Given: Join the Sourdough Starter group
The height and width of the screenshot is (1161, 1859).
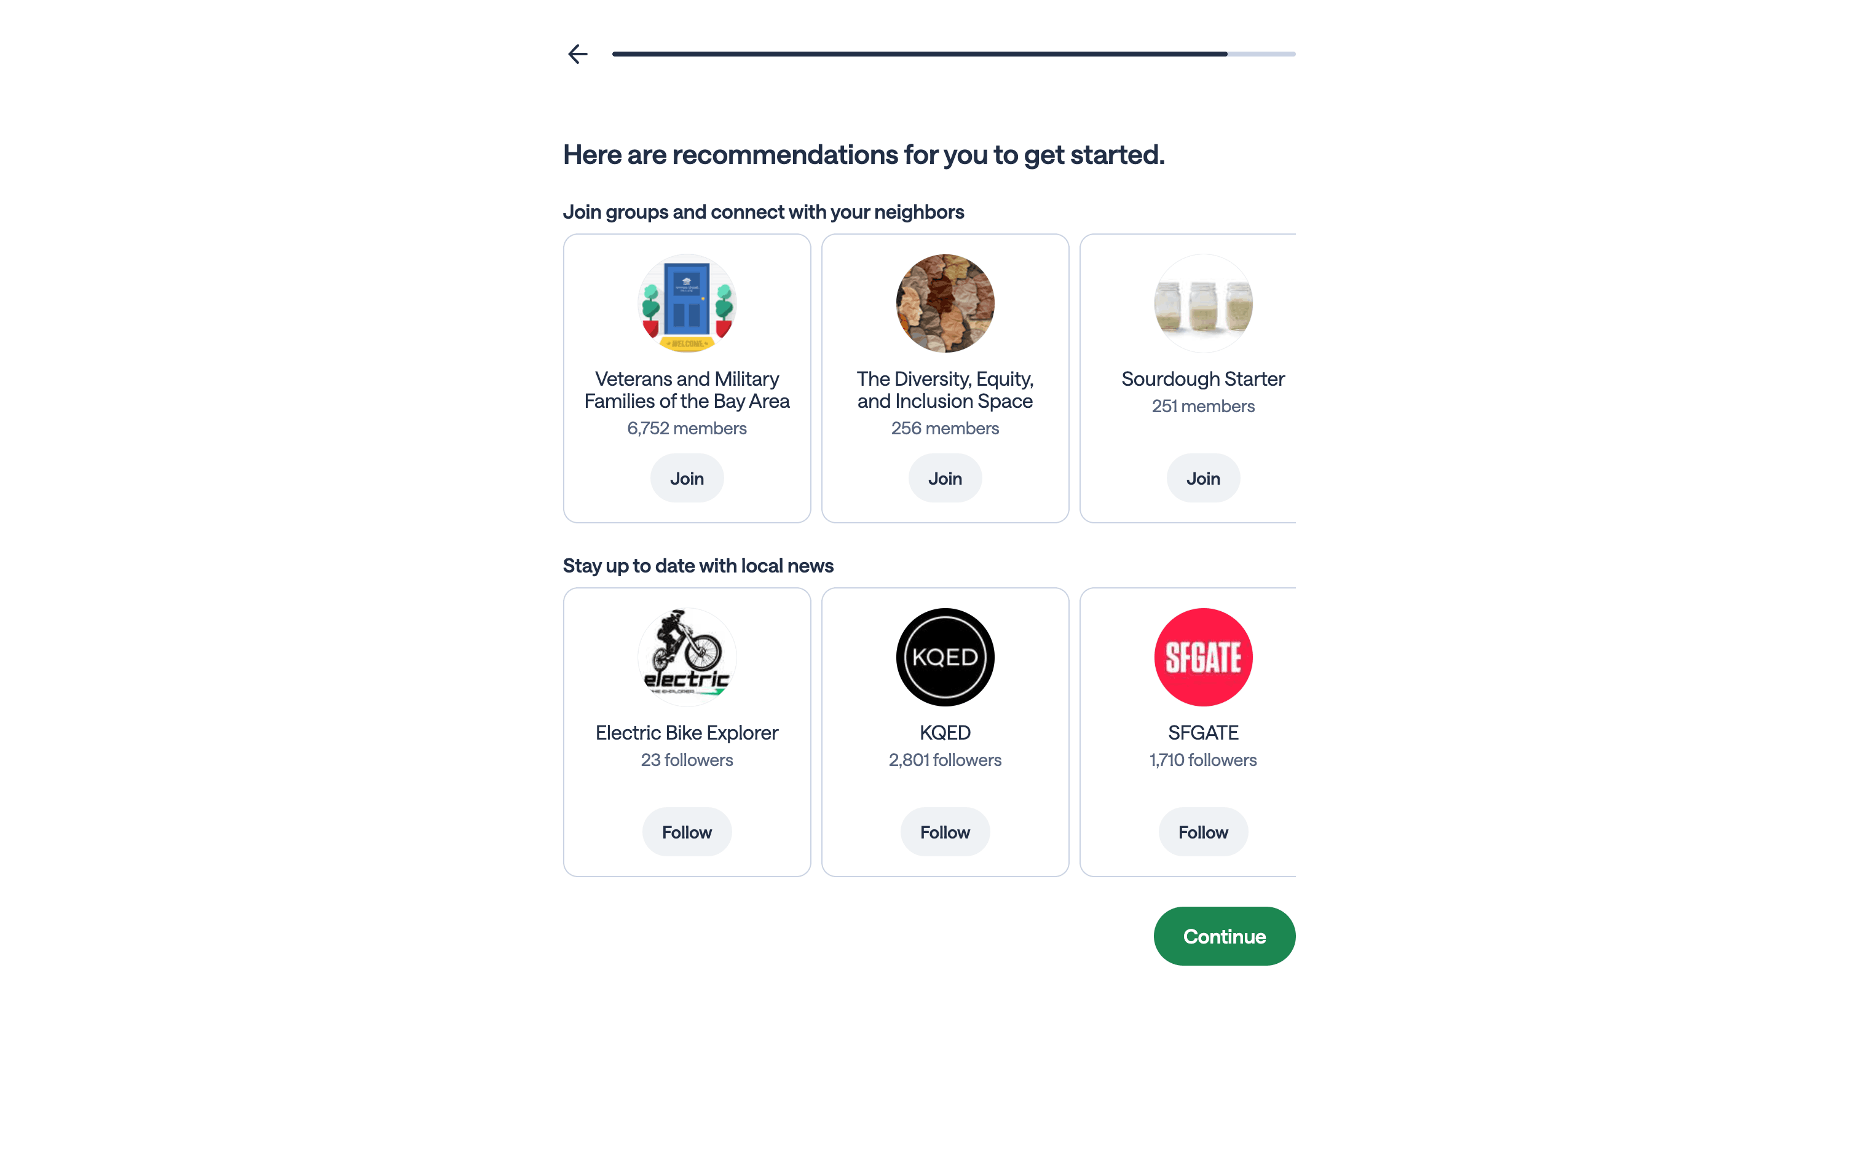Looking at the screenshot, I should pos(1203,479).
